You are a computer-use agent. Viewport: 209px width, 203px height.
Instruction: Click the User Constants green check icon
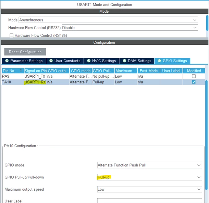(x=51, y=61)
